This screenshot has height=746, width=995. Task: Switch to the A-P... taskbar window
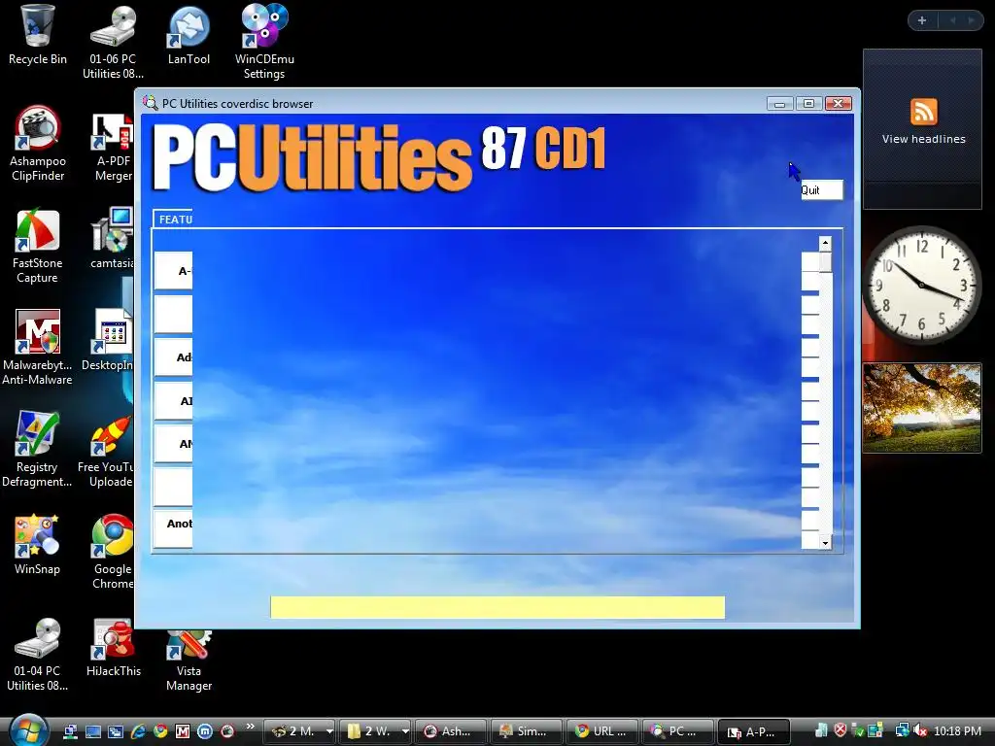tap(754, 731)
